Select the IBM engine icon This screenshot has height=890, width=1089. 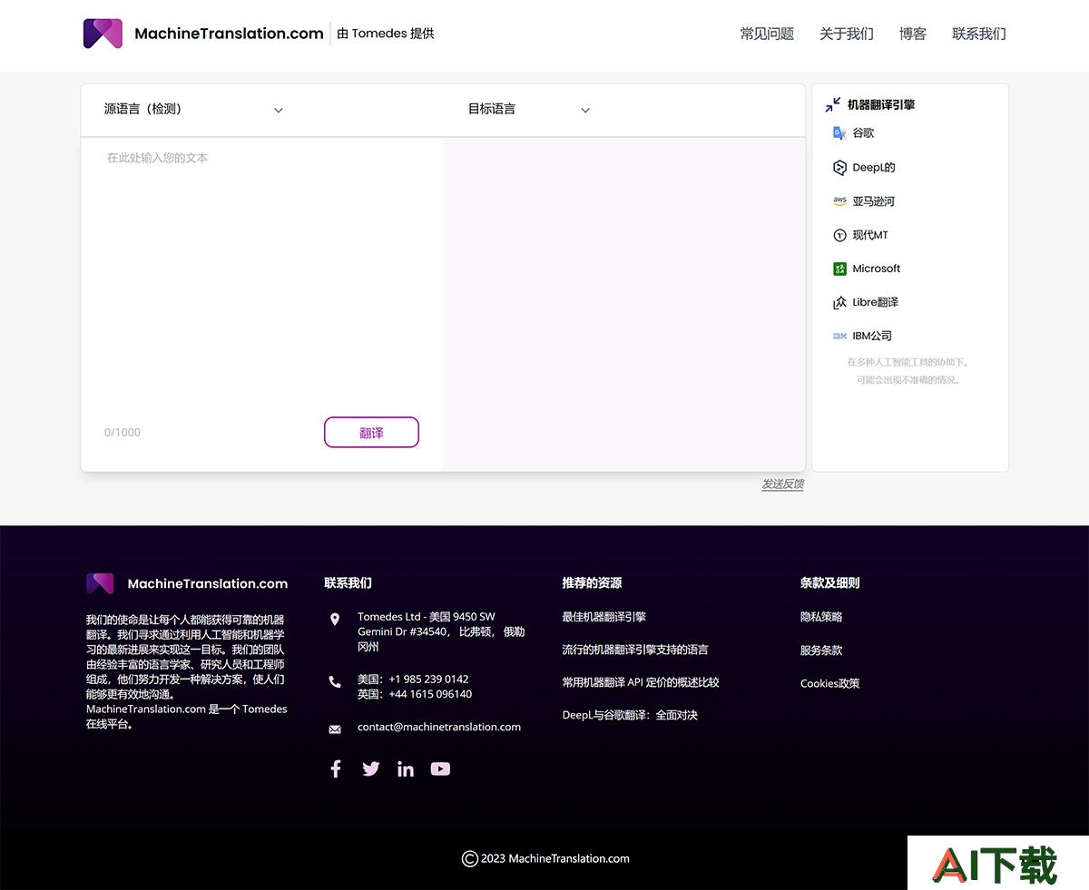click(839, 337)
